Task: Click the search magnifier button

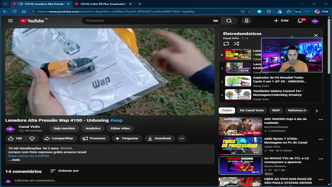Action: [x=229, y=21]
